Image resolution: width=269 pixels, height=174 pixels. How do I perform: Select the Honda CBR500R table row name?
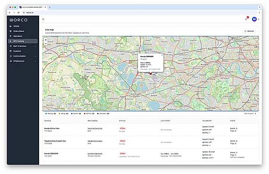[51, 154]
